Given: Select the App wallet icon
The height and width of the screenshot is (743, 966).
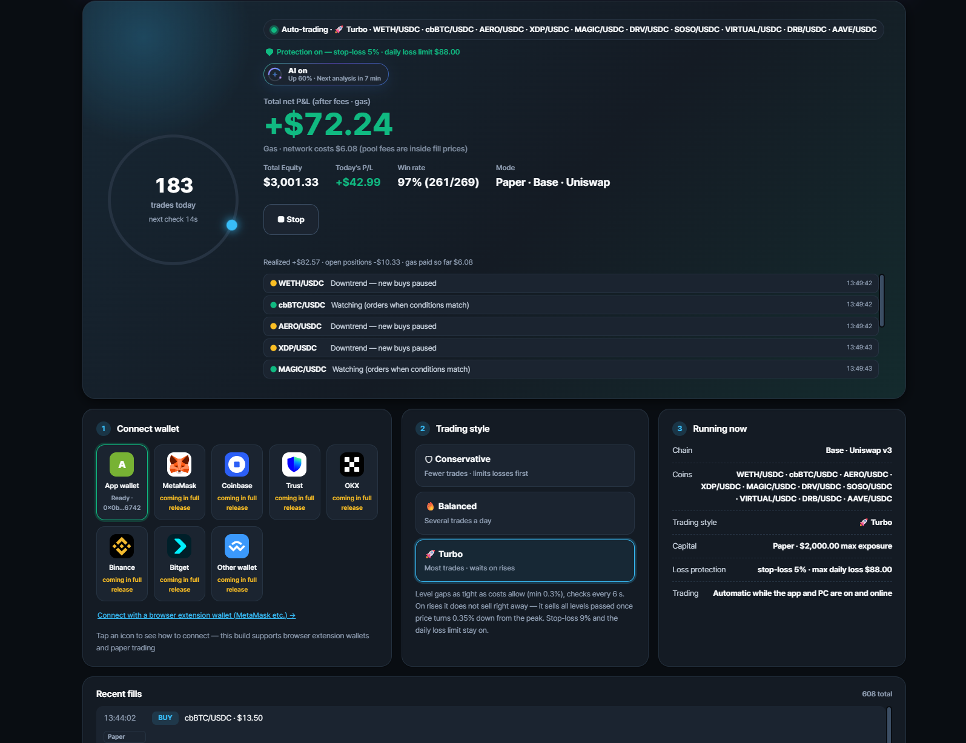Looking at the screenshot, I should click(122, 464).
